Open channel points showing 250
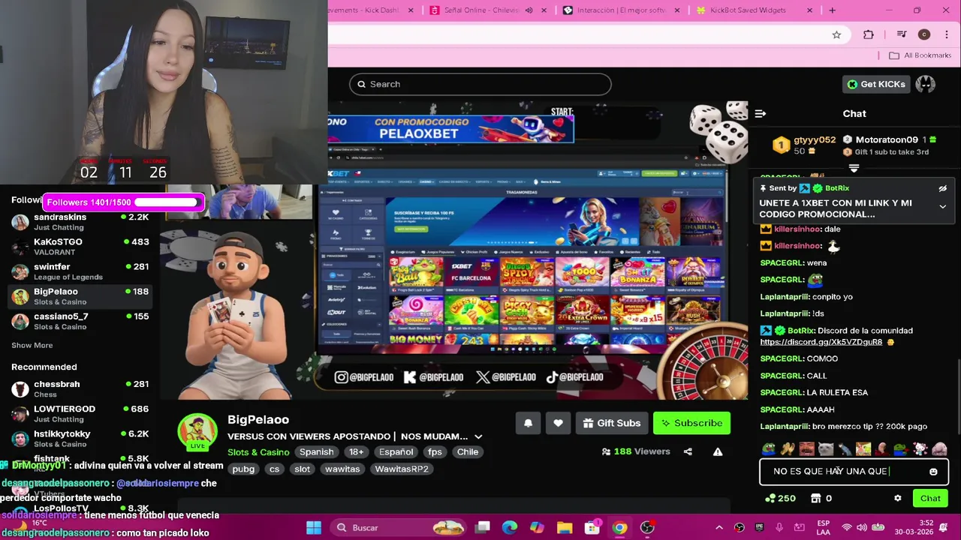The width and height of the screenshot is (961, 540). tap(780, 498)
